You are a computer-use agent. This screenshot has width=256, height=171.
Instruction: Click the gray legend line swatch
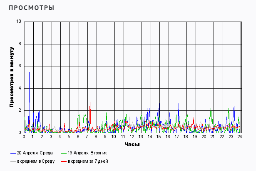[13, 161]
